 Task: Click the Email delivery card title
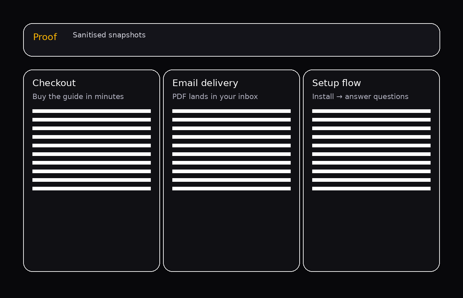[205, 83]
